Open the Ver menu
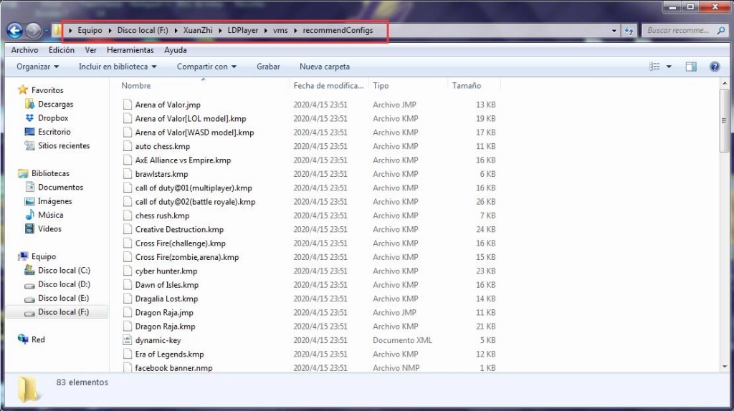Image resolution: width=734 pixels, height=411 pixels. coord(90,50)
